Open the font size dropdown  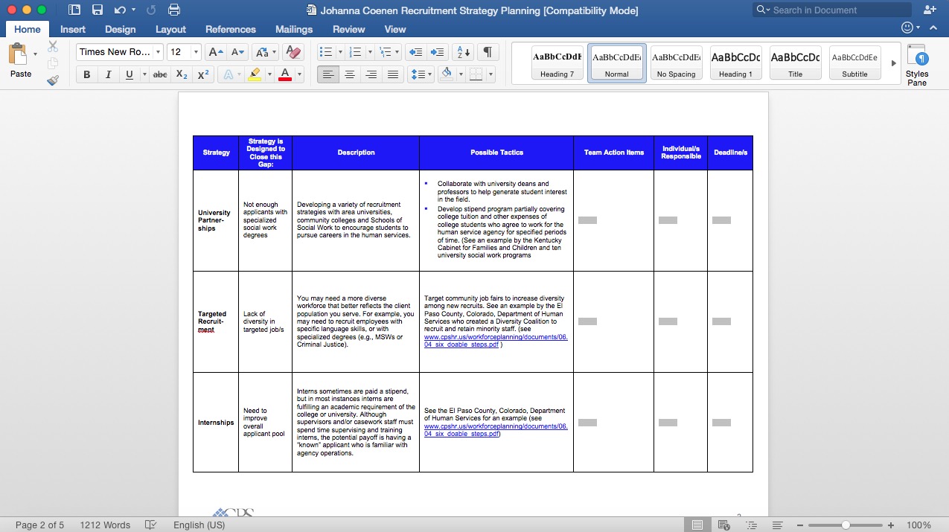[x=196, y=52]
